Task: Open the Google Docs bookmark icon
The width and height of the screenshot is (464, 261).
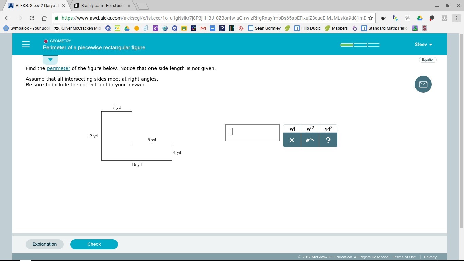Action: tap(213, 28)
